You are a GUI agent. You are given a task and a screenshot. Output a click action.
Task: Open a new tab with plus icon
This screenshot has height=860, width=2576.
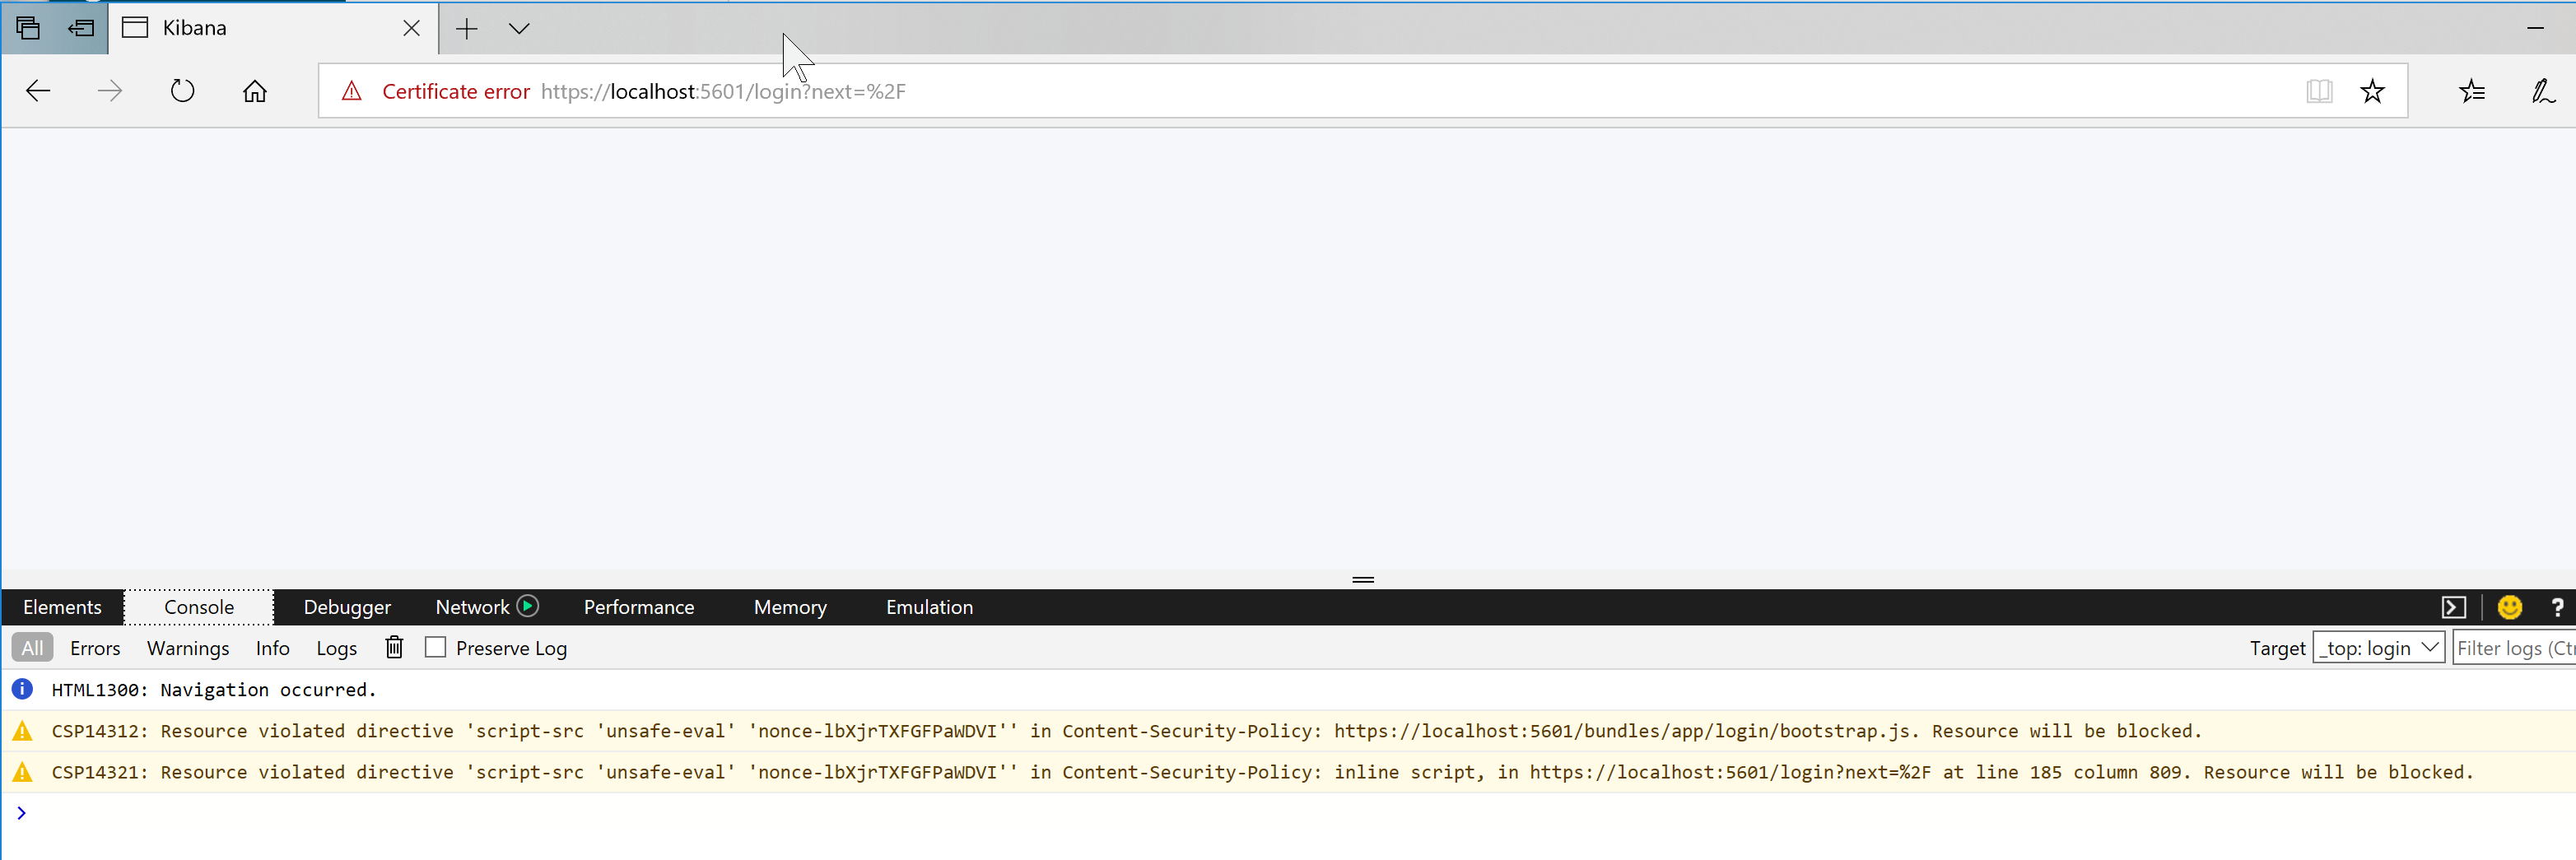pyautogui.click(x=467, y=29)
